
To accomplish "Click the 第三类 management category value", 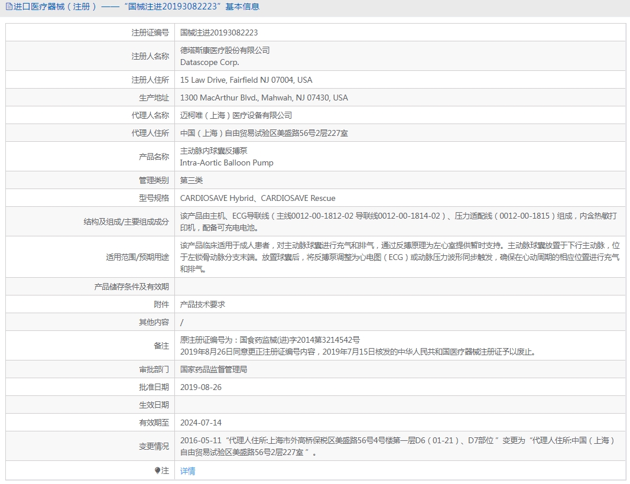I will pyautogui.click(x=191, y=180).
